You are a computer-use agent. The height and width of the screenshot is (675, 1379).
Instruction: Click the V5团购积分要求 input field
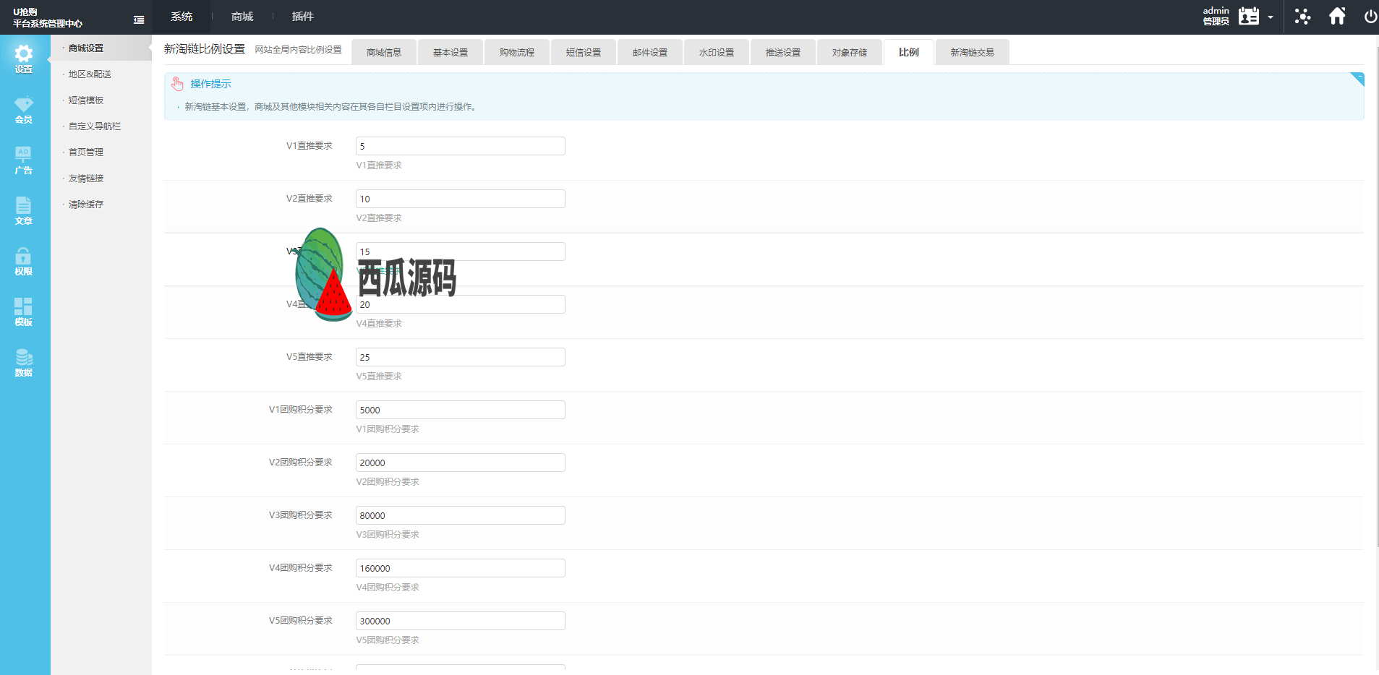461,621
